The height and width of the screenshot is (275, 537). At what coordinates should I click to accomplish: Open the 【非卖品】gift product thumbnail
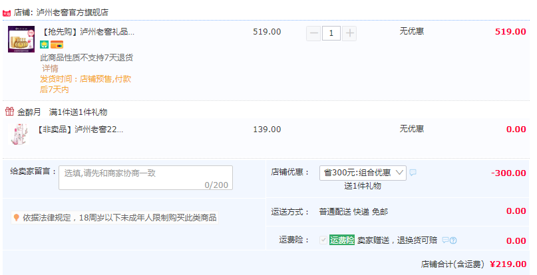19,134
